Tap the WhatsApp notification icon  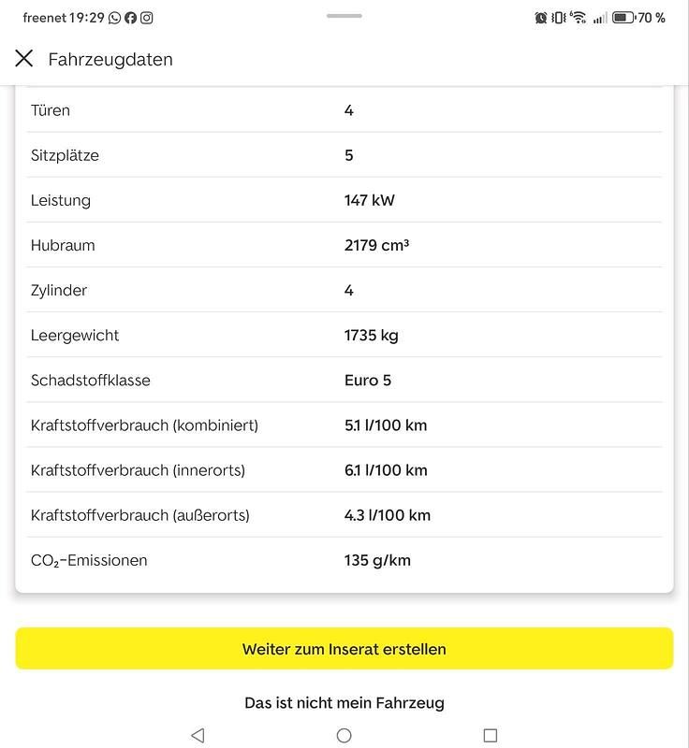click(114, 18)
